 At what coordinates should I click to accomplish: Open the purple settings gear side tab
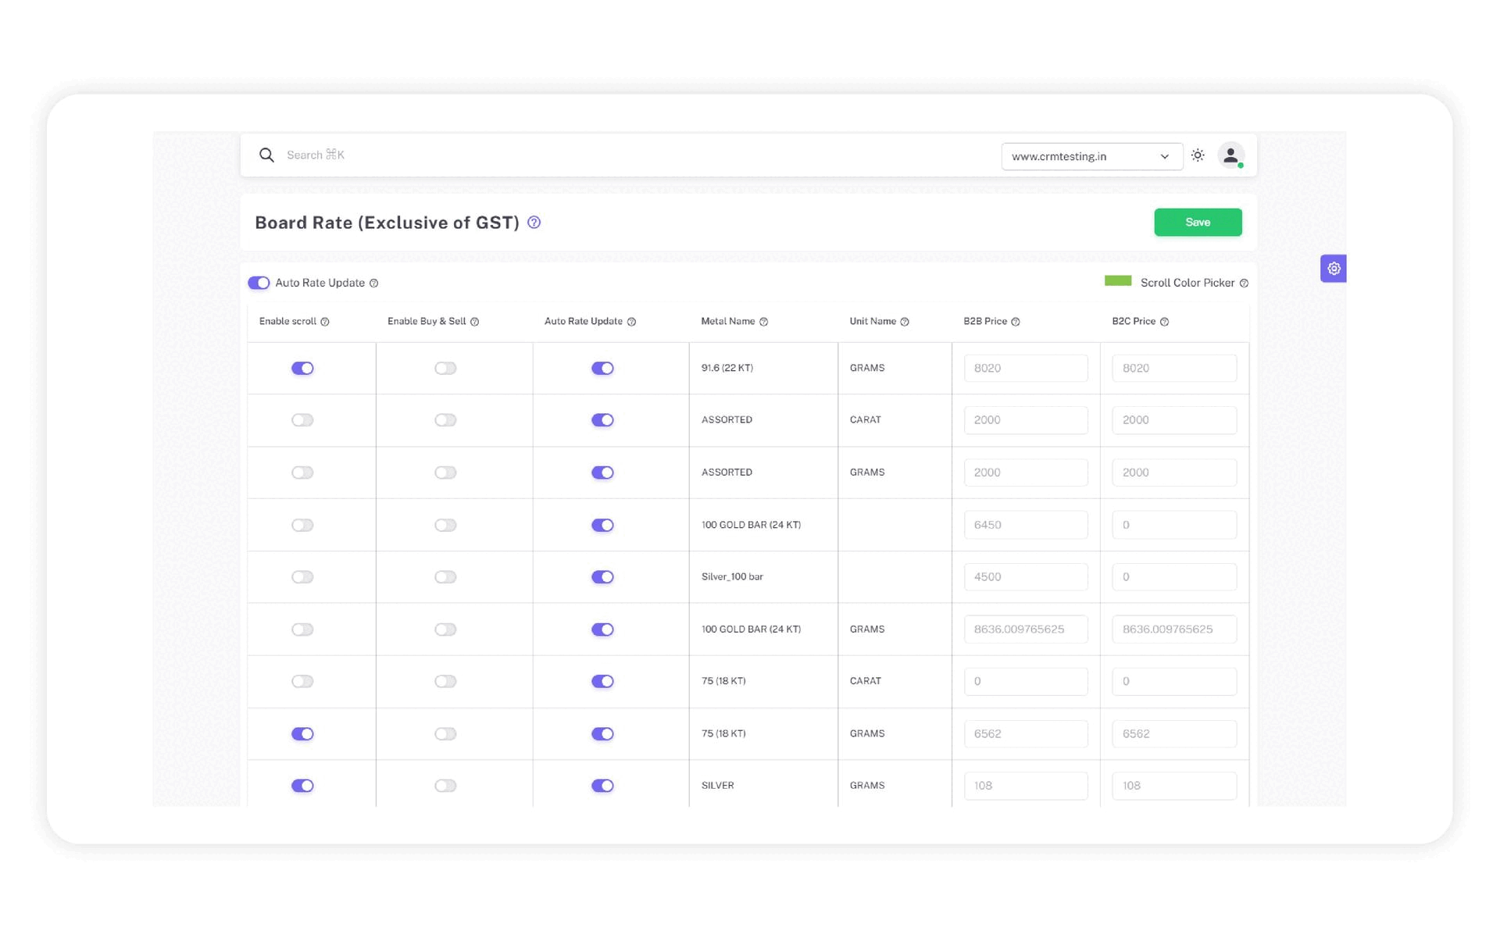pos(1334,269)
